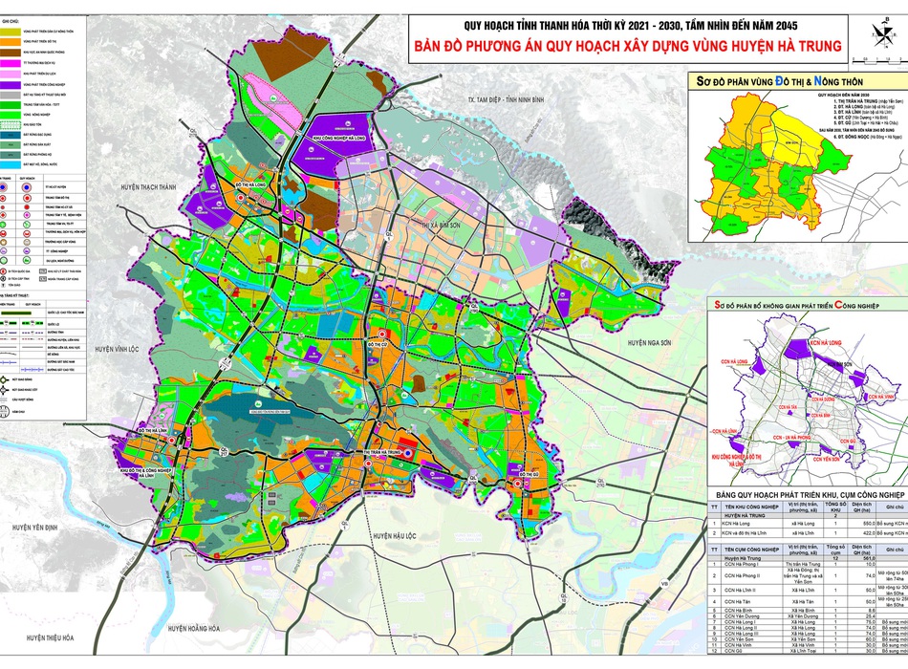The image size is (908, 669).
Task: Click the 'Di tích quốc gia' legend symbol
Action: coord(3,271)
